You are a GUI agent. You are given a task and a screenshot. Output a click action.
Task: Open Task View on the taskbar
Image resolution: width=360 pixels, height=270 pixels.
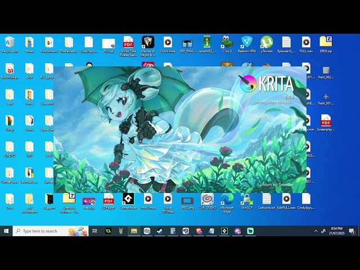tap(94, 231)
